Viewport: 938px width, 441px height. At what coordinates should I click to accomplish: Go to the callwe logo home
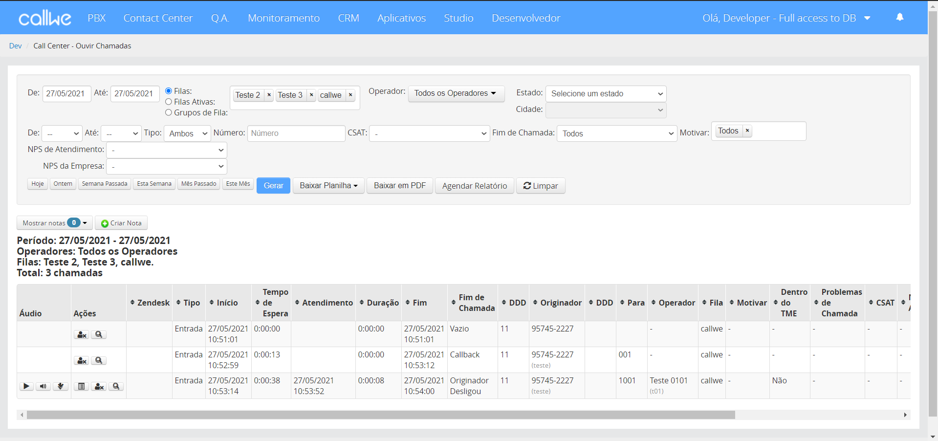[45, 18]
